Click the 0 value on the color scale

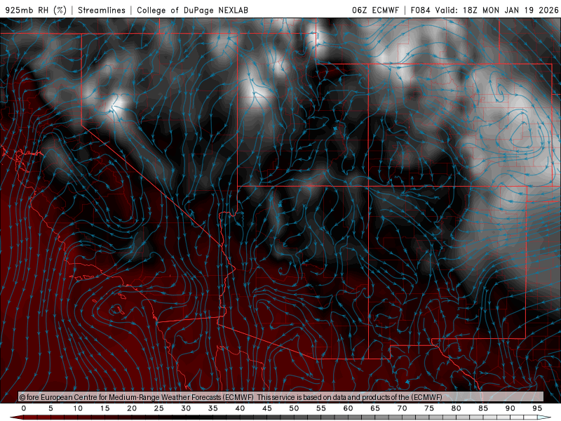24,408
